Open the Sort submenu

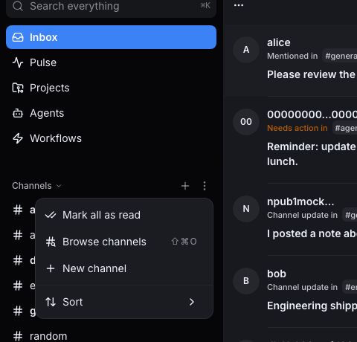(124, 302)
